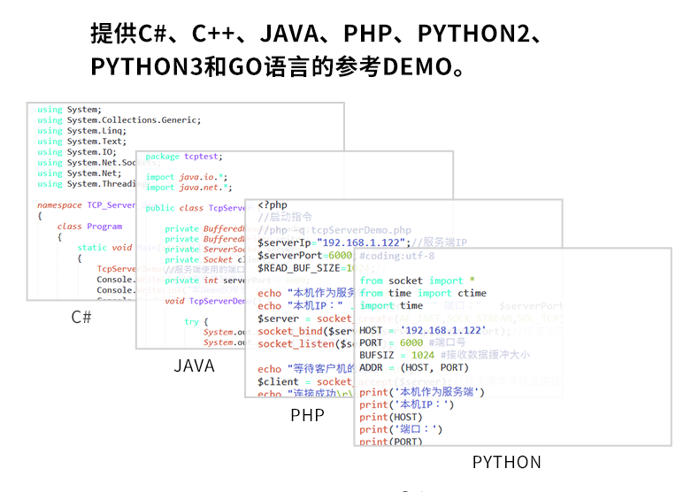Click heading line 'PYTHON3和GO语言的参考DEMO'
This screenshot has height=492, width=699.
277,66
